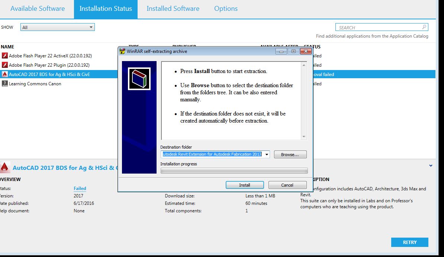Image resolution: width=444 pixels, height=257 pixels.
Task: Select the red AutoCAD 2017 BDS icon
Action: tap(5, 74)
